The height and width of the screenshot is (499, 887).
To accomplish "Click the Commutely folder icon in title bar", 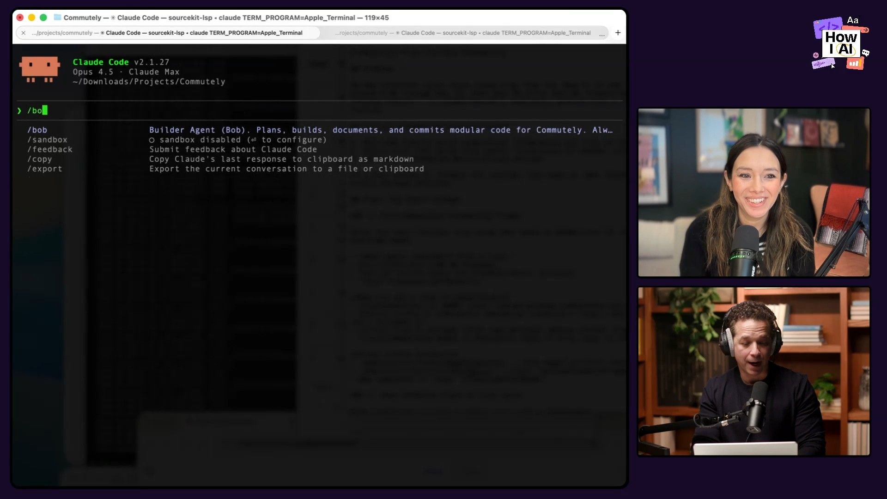I will coord(58,18).
